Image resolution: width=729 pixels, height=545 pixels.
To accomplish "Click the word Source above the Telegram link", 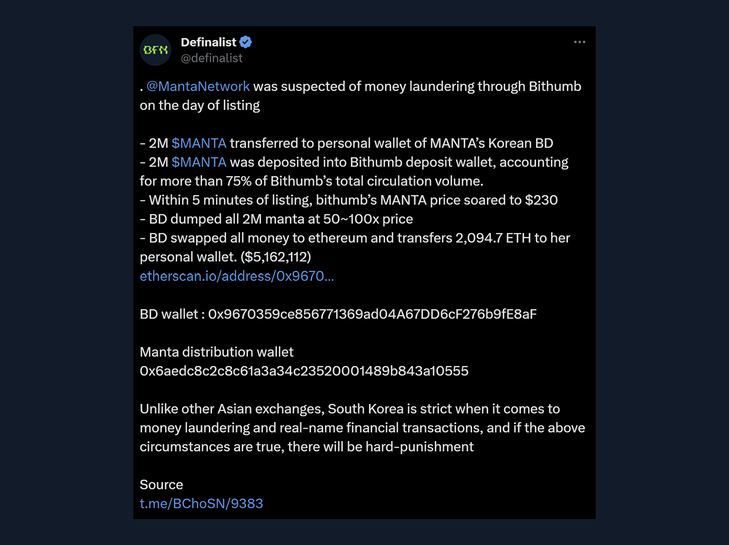I will pyautogui.click(x=161, y=484).
